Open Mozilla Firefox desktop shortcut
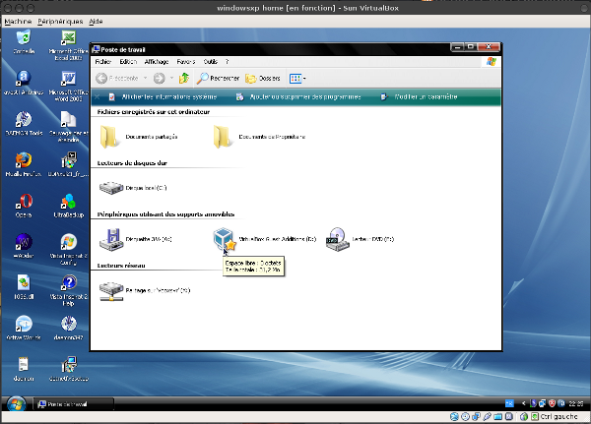 click(24, 164)
